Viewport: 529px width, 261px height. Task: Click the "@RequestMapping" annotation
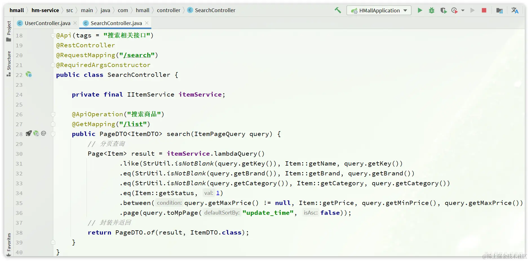point(86,55)
